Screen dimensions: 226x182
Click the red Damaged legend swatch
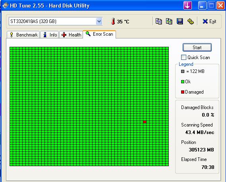click(183, 92)
